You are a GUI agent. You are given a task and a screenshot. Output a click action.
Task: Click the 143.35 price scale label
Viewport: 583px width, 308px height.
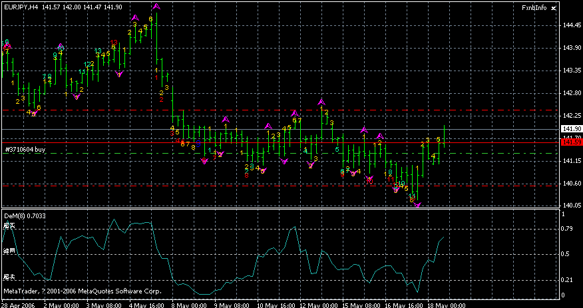572,71
